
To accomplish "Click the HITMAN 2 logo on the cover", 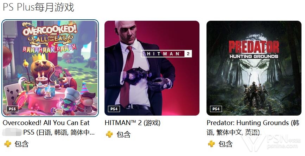I will pos(166,54).
